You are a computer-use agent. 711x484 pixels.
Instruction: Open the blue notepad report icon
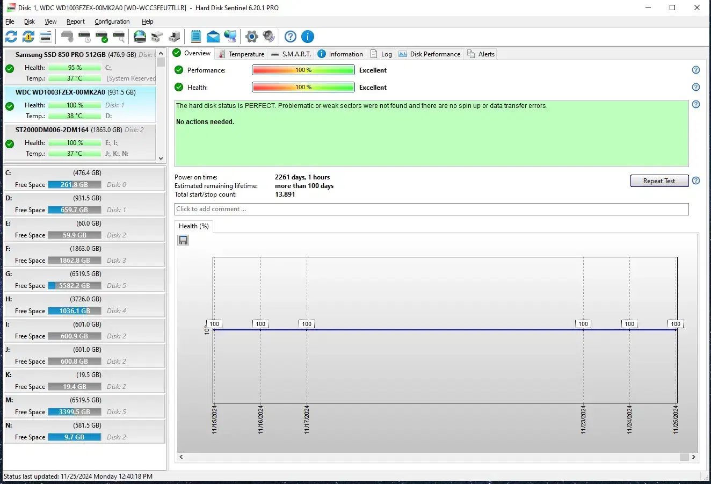pos(196,37)
